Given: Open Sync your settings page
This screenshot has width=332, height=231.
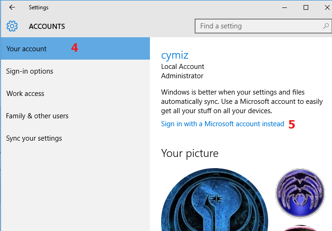Looking at the screenshot, I should click(34, 138).
